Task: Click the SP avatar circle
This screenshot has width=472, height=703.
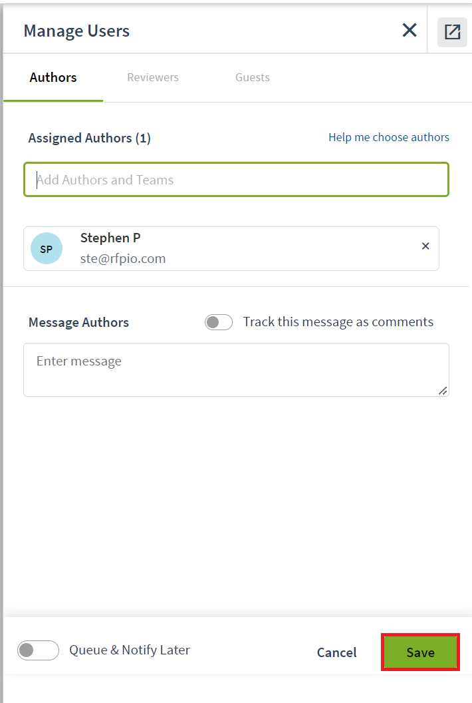Action: coord(46,248)
